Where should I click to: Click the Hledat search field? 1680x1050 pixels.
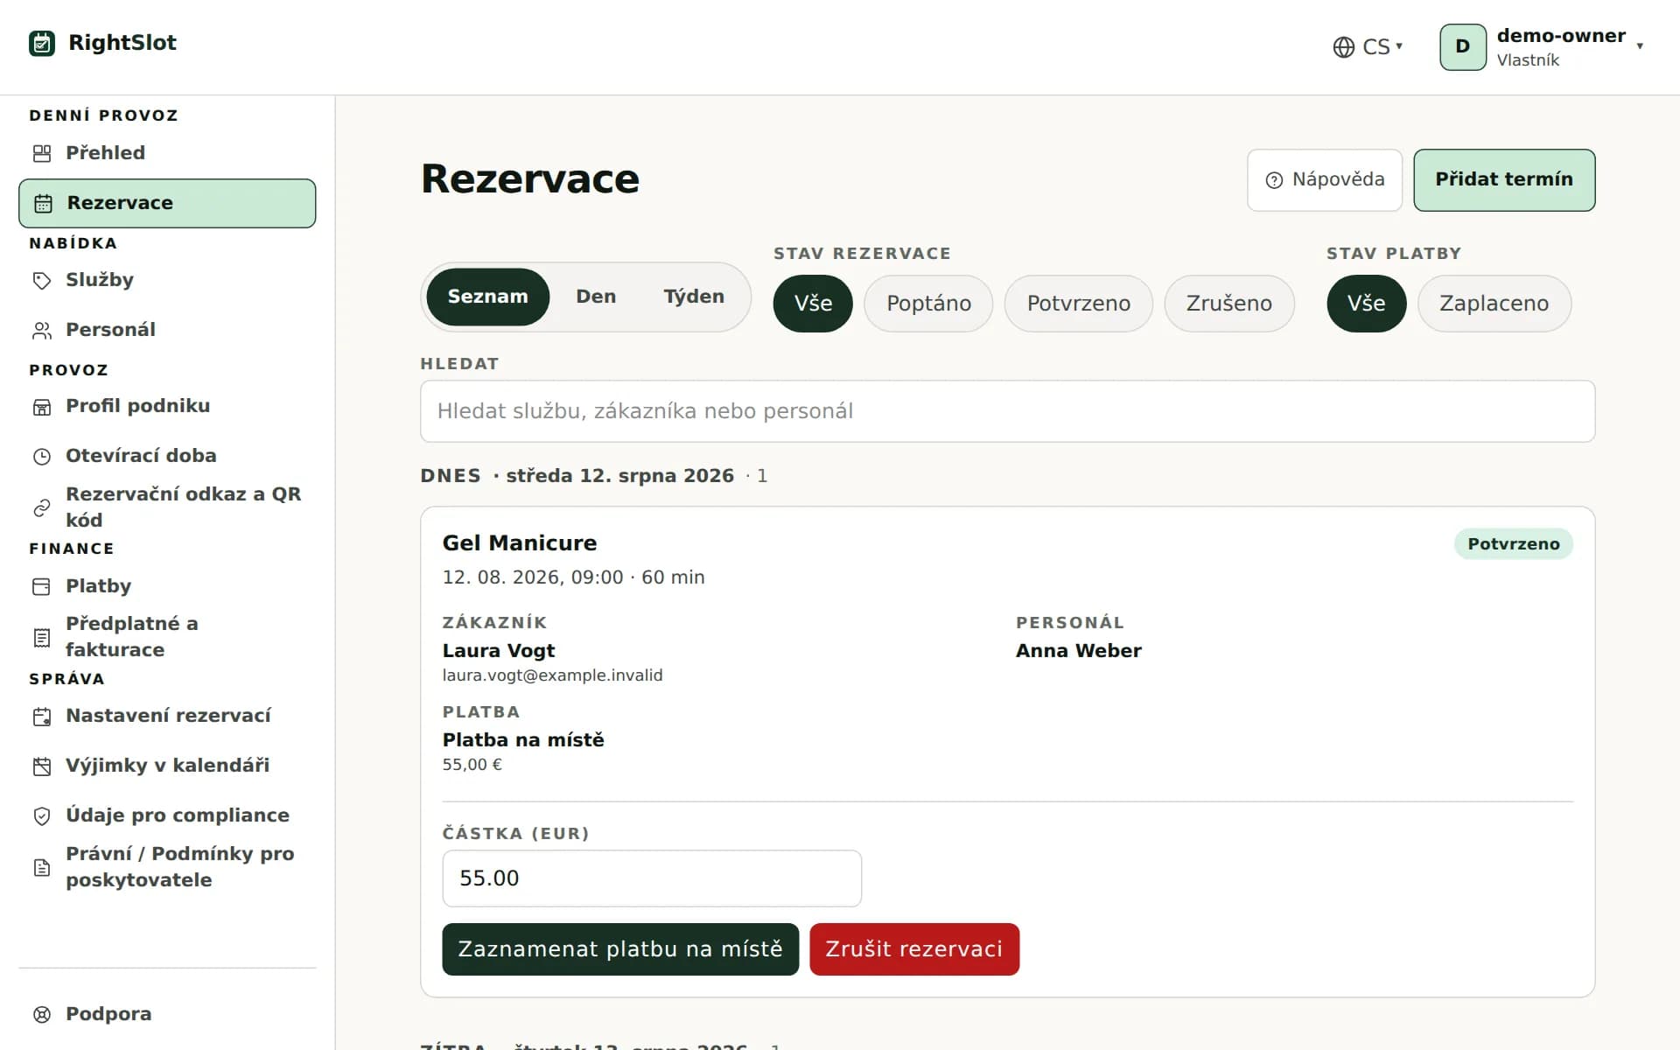1007,411
